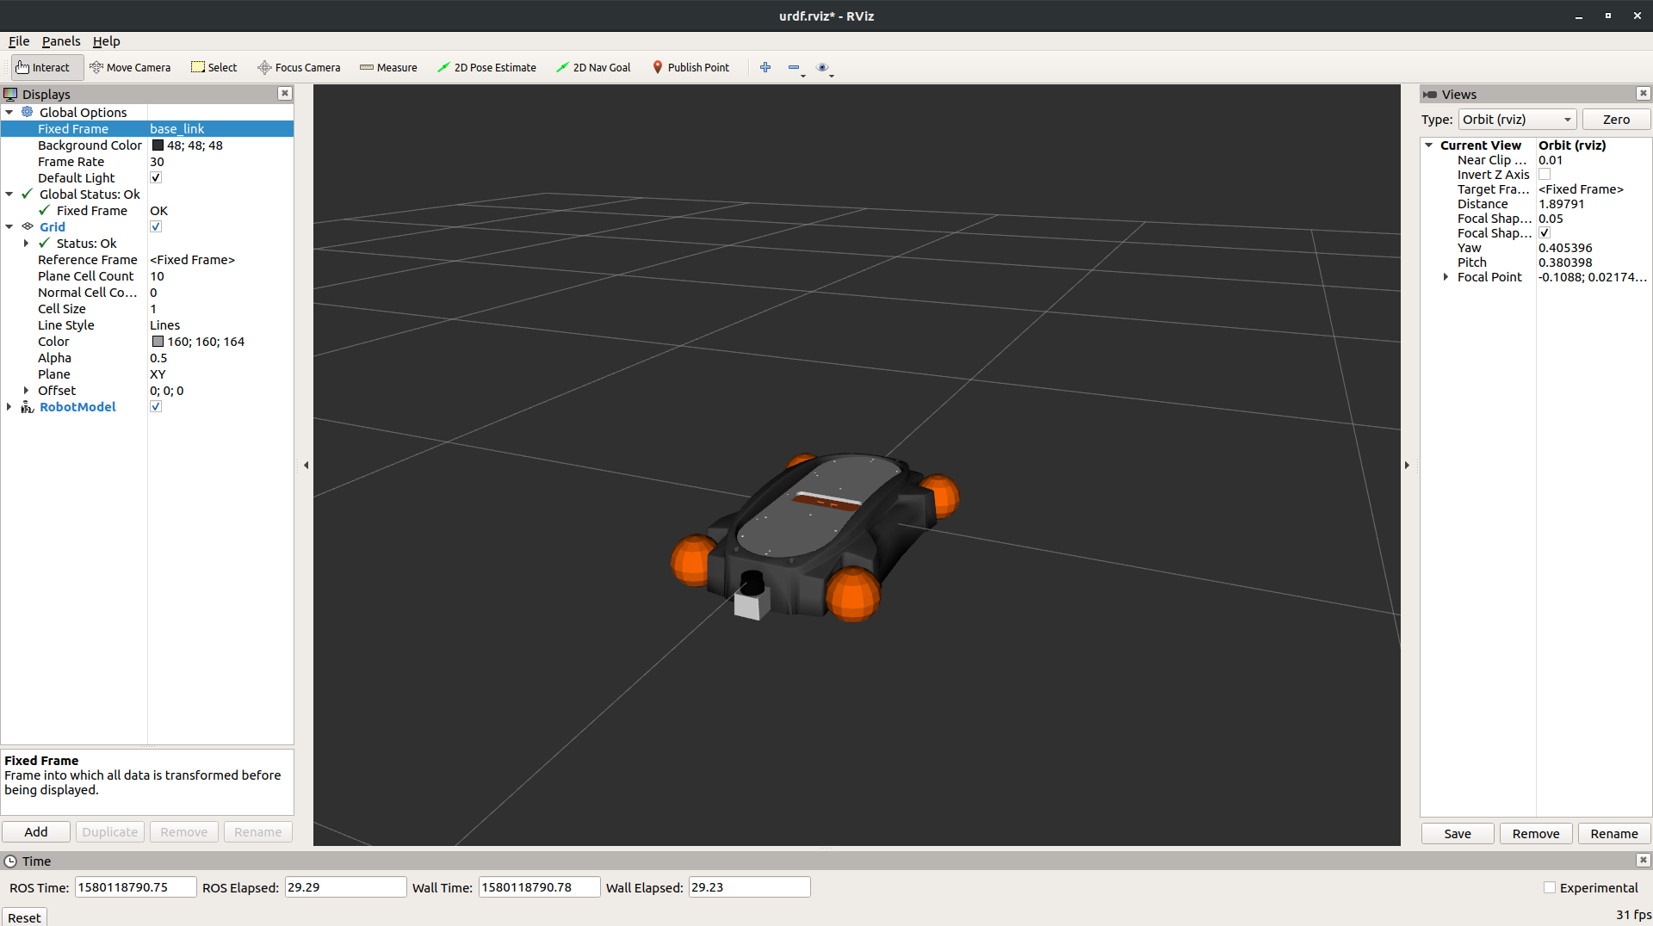Click the Global Status green checkmark

click(x=28, y=194)
